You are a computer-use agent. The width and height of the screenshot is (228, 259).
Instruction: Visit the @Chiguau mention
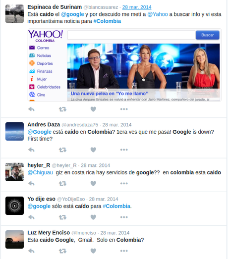click(40, 172)
